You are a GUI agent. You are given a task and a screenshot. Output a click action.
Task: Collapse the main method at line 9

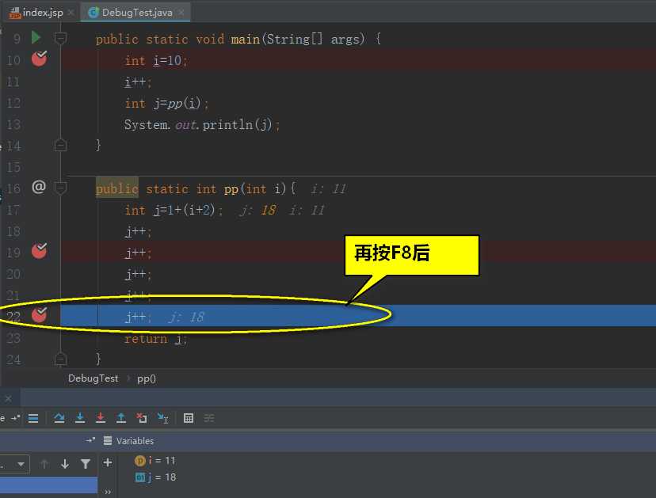[x=60, y=39]
